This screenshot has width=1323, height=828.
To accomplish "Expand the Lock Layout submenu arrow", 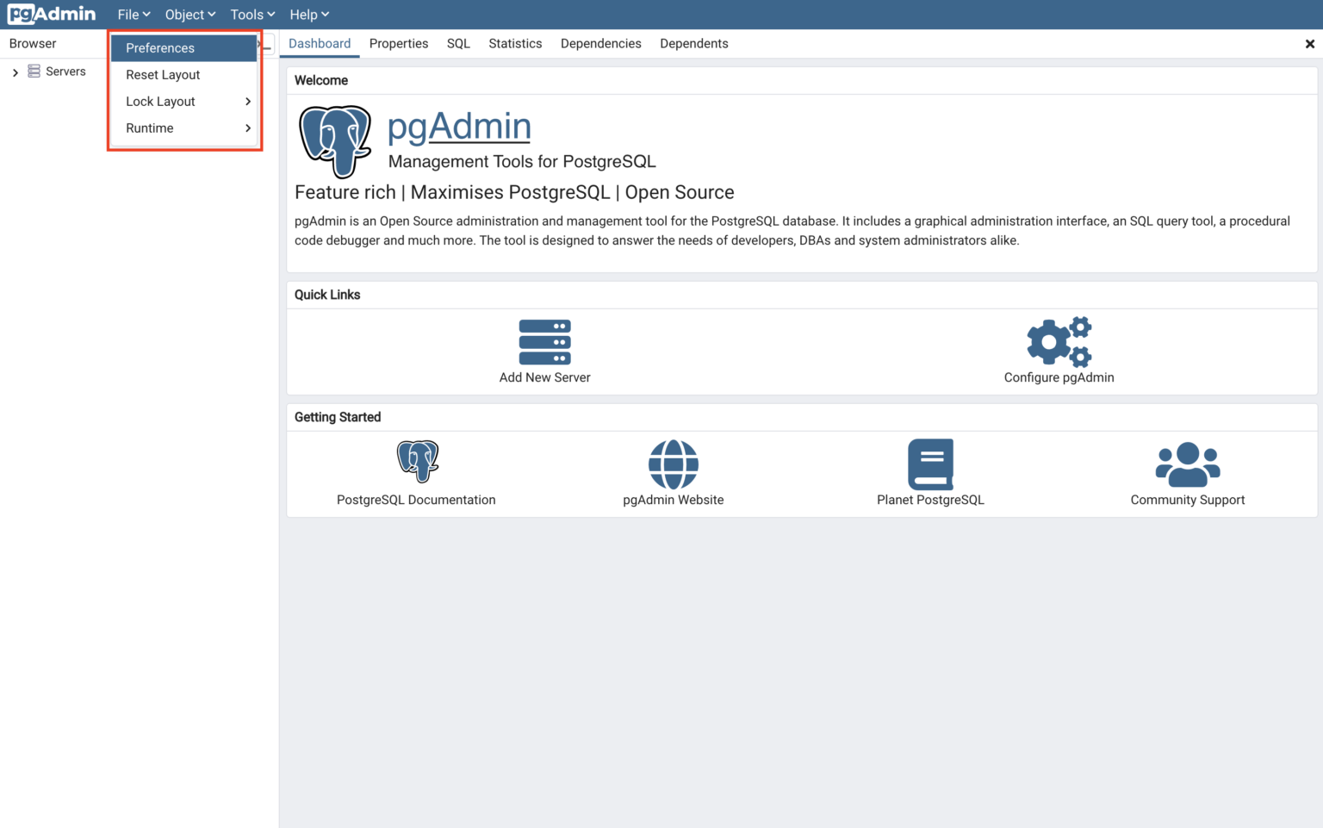I will [248, 102].
